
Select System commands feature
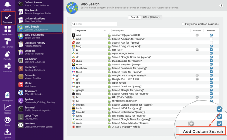[x=40, y=101]
